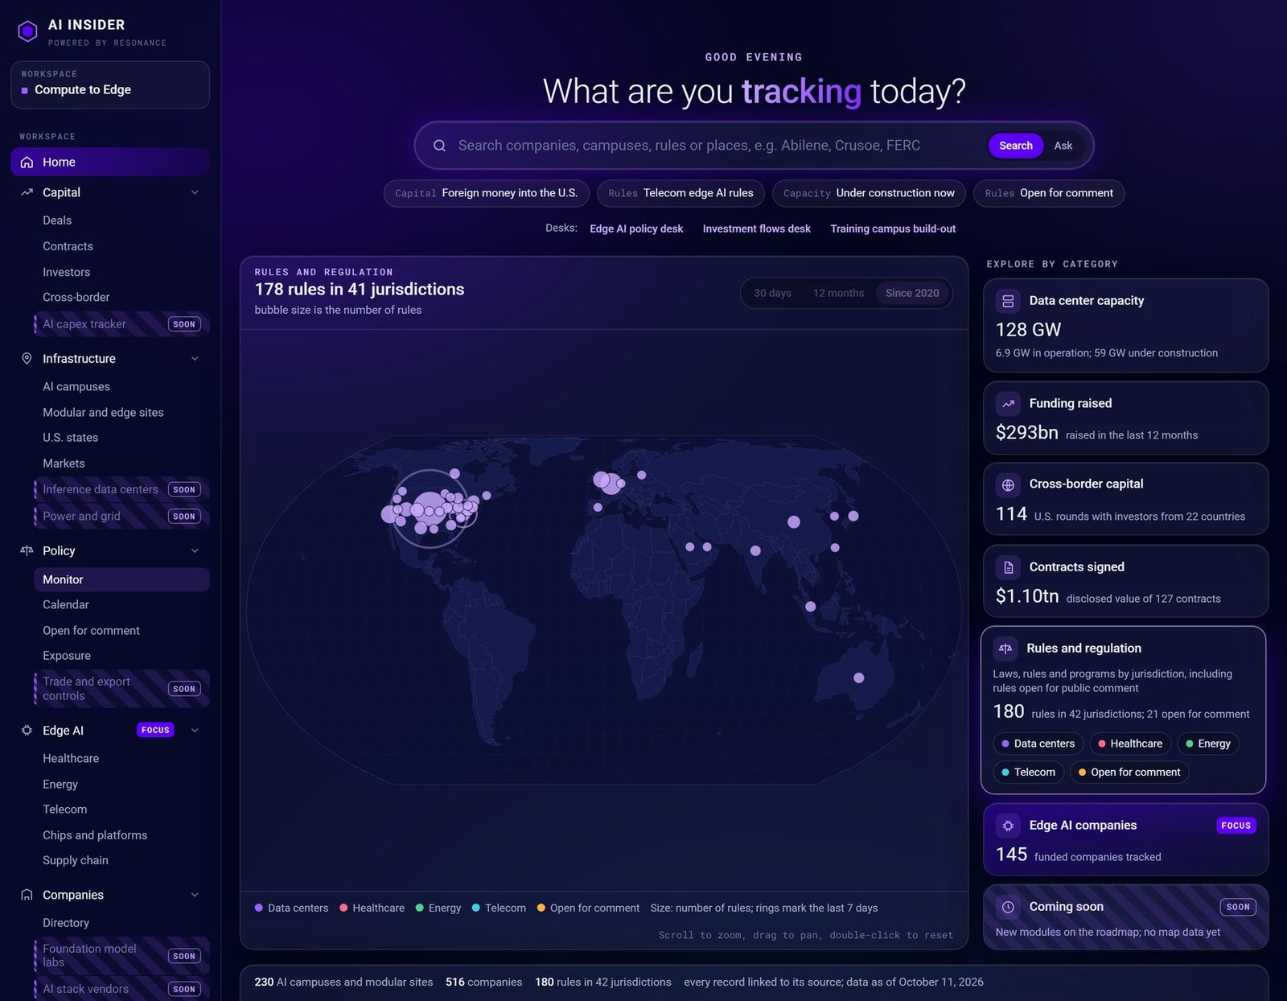
Task: Select the Since 2020 time range
Action: [912, 293]
